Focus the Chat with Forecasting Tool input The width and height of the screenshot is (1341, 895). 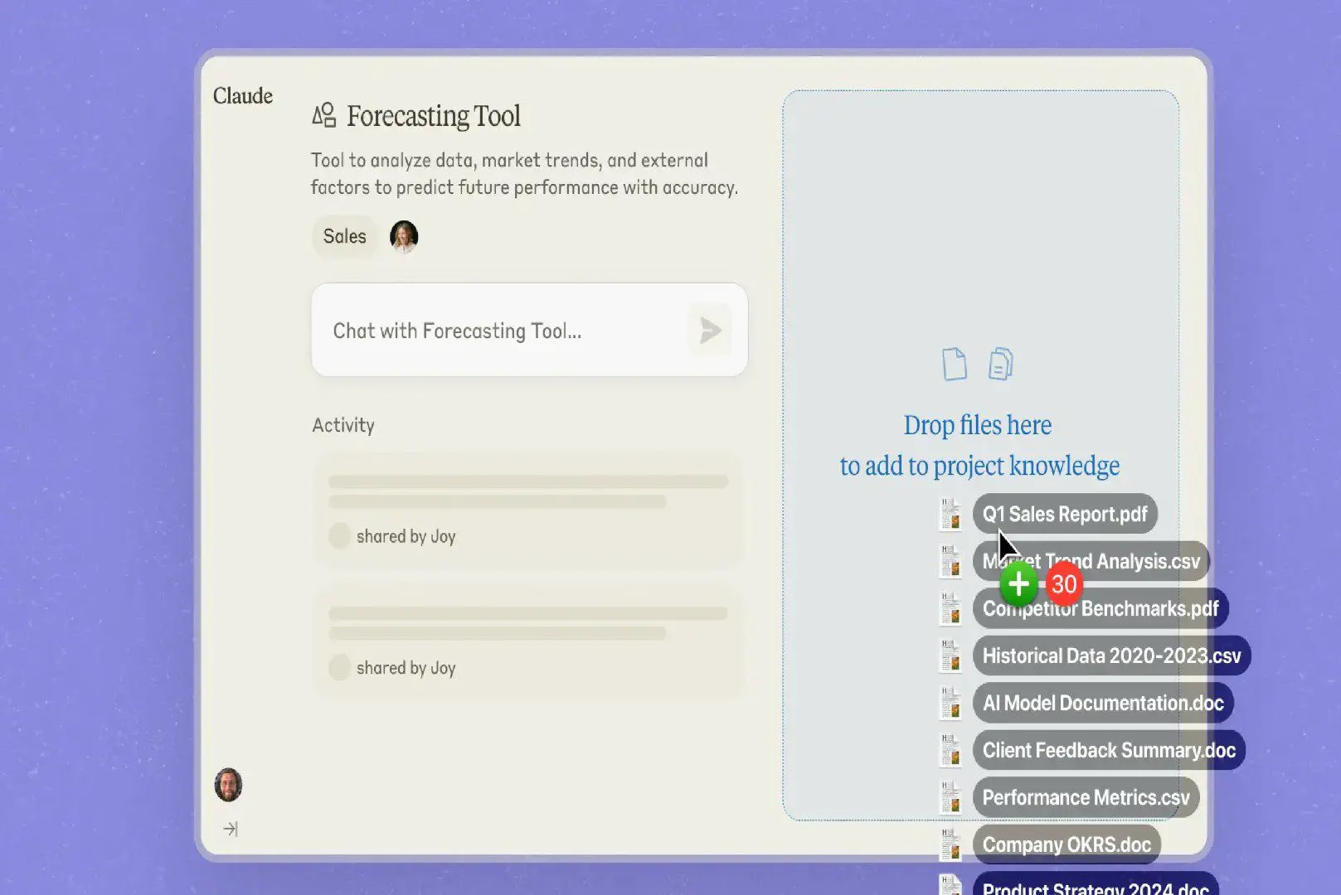click(498, 331)
